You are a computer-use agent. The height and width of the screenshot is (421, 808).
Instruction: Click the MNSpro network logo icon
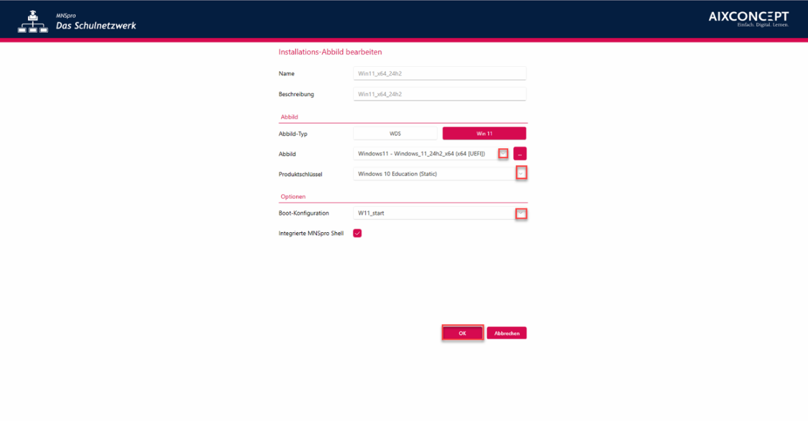click(x=32, y=21)
